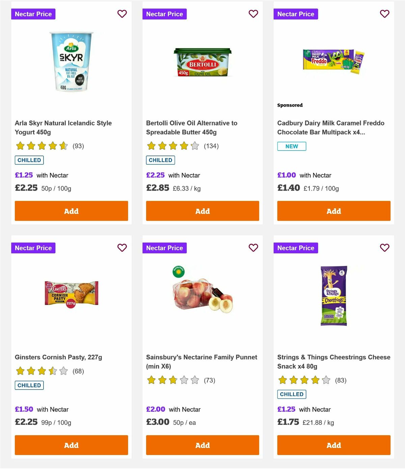Click the heart icon on Strings & Things Cheestrings
The image size is (405, 469).
(384, 248)
